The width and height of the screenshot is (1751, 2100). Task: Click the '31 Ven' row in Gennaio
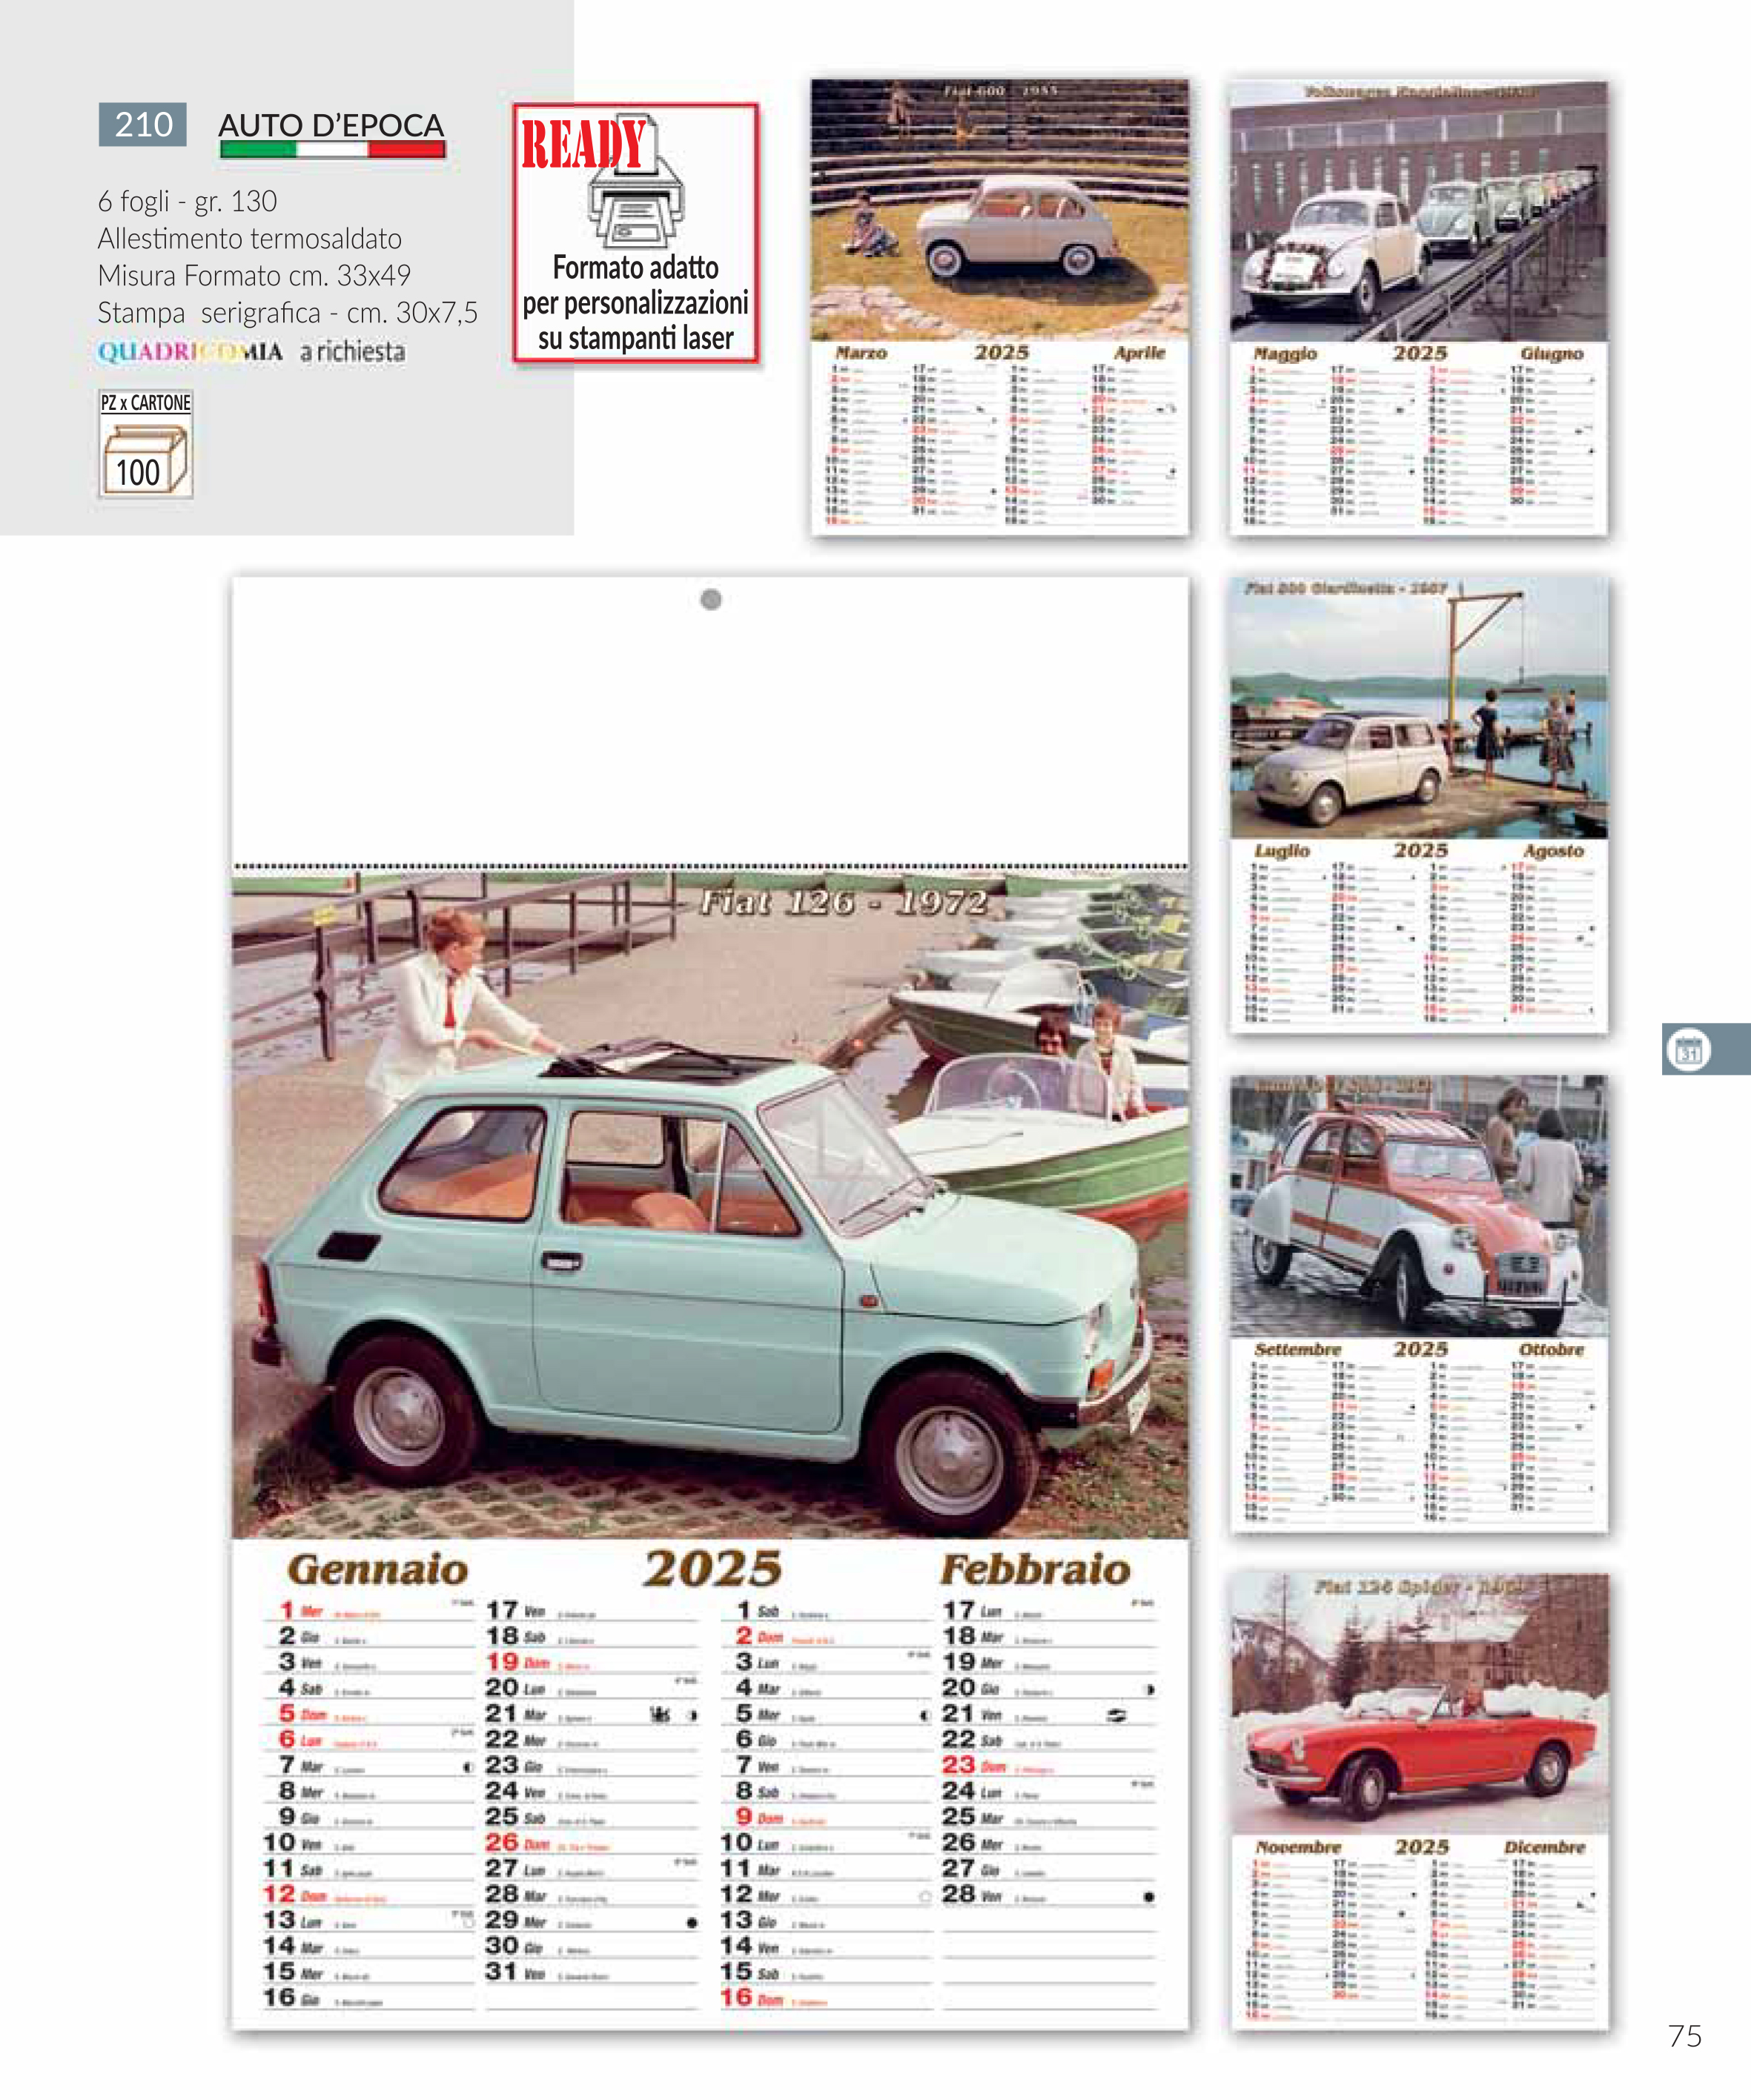click(592, 1972)
